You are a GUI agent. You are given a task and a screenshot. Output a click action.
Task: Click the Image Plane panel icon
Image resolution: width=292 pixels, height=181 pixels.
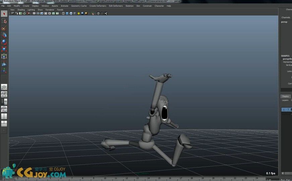pyautogui.click(x=24, y=13)
